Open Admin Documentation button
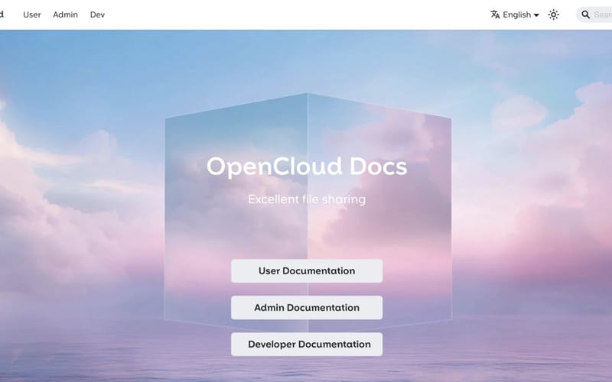Screen dimensions: 612x382 pyautogui.click(x=307, y=308)
